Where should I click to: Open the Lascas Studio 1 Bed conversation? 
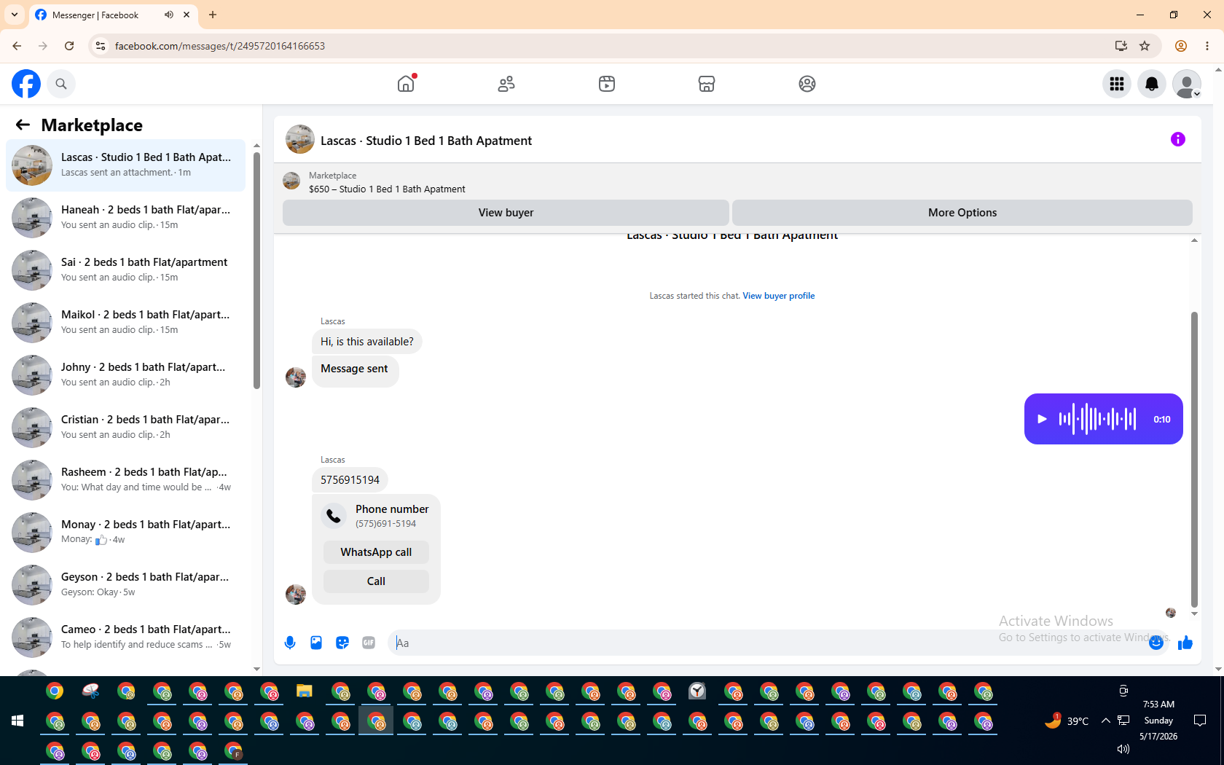click(125, 165)
